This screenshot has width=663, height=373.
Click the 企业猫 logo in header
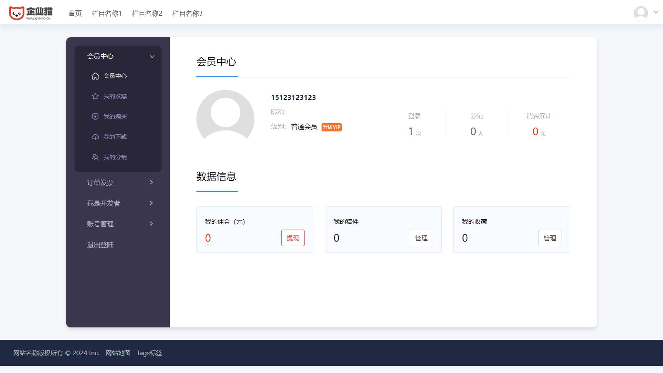click(31, 13)
